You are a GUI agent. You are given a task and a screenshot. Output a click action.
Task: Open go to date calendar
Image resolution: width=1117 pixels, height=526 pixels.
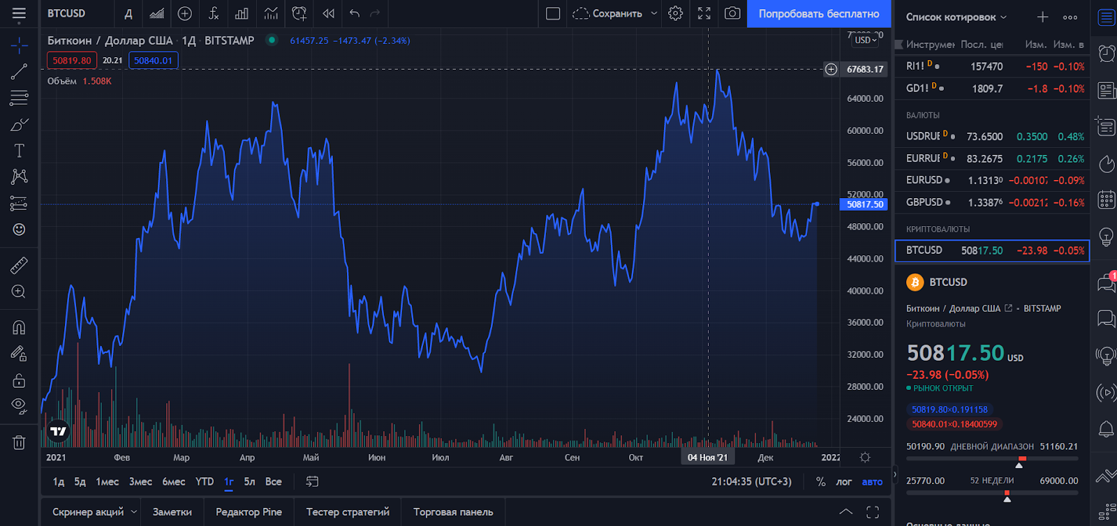pyautogui.click(x=312, y=481)
